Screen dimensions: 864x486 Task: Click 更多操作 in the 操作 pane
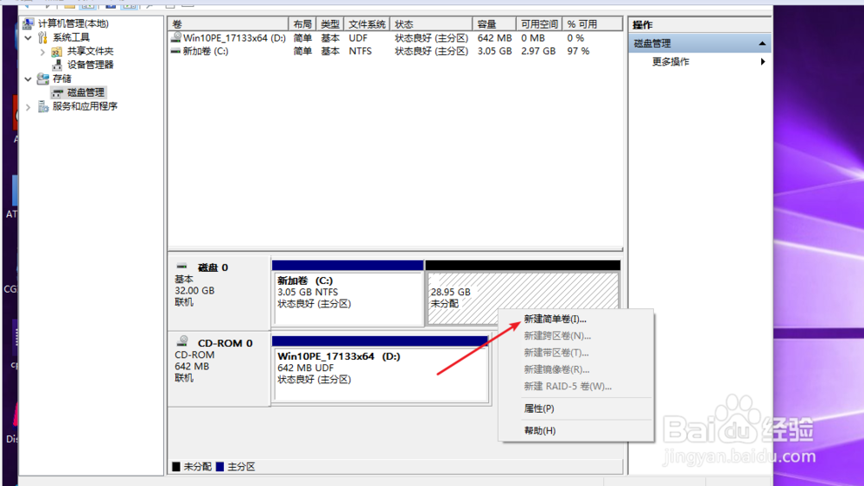tap(670, 61)
